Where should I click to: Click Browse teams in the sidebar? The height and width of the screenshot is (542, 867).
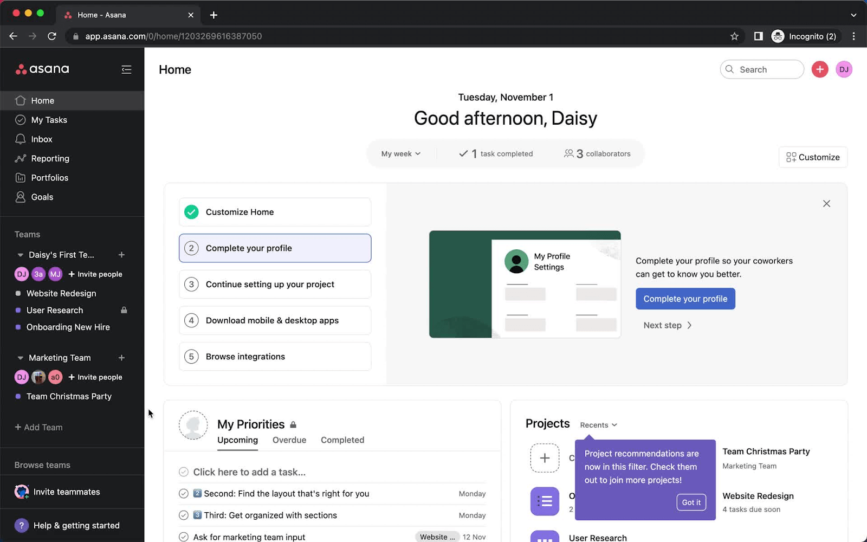[42, 465]
